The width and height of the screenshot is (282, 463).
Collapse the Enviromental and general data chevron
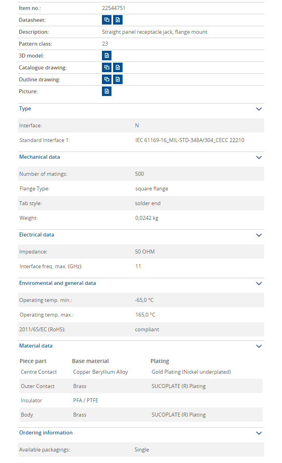[x=259, y=283]
